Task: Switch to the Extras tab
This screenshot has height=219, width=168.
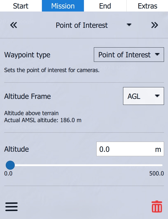Action: point(148,6)
